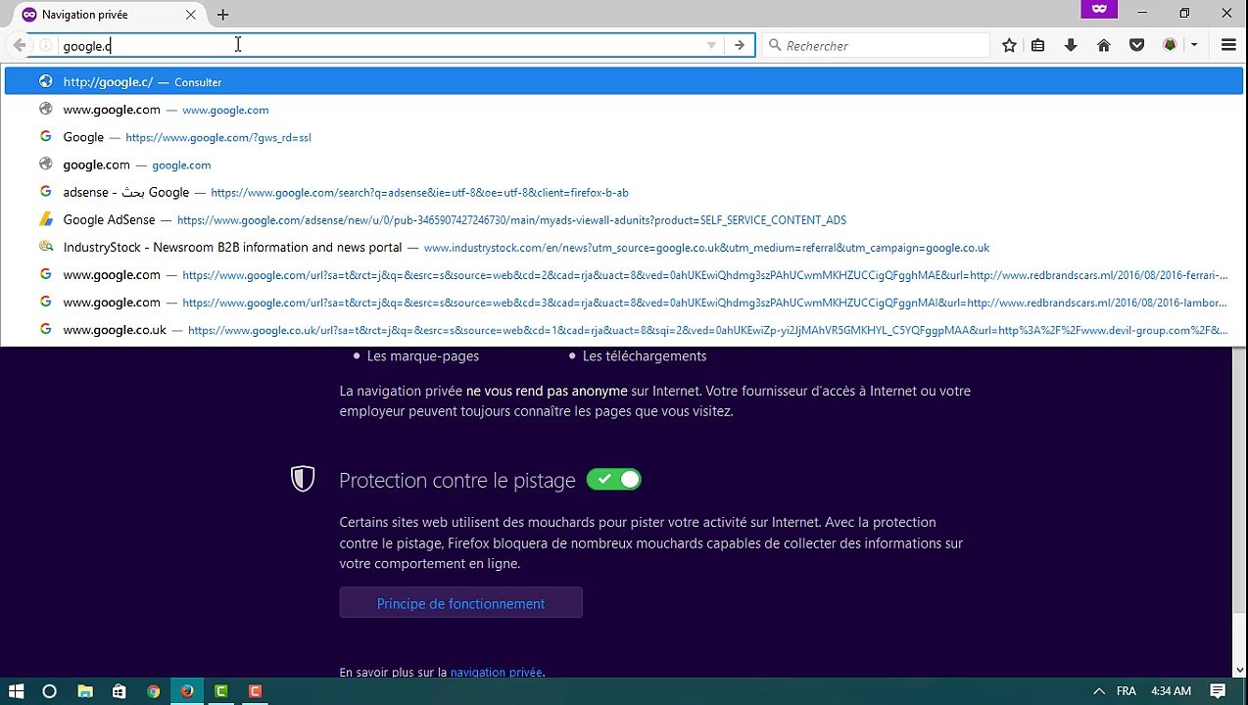Open green Camtasia taskbar icon
Image resolution: width=1248 pixels, height=705 pixels.
(x=221, y=691)
